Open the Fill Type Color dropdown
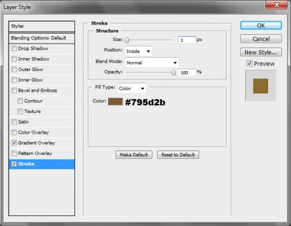The width and height of the screenshot is (291, 226). (132, 88)
